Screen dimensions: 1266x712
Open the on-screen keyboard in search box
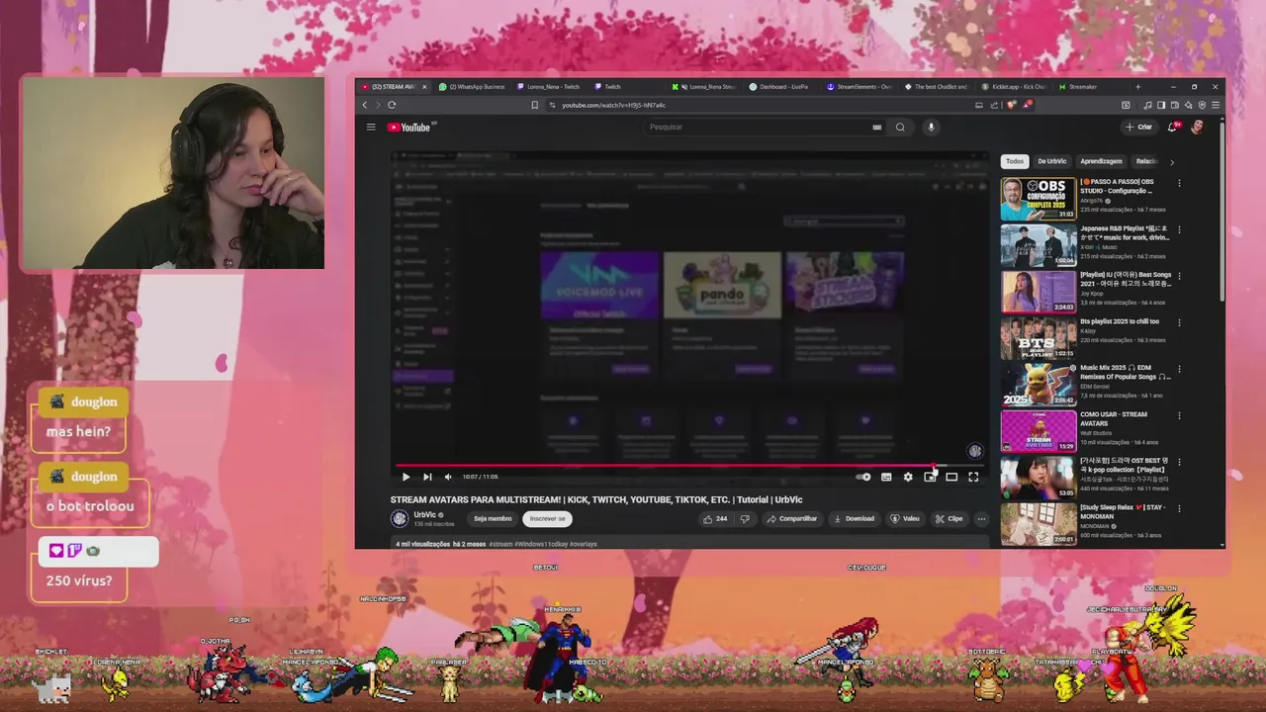877,127
